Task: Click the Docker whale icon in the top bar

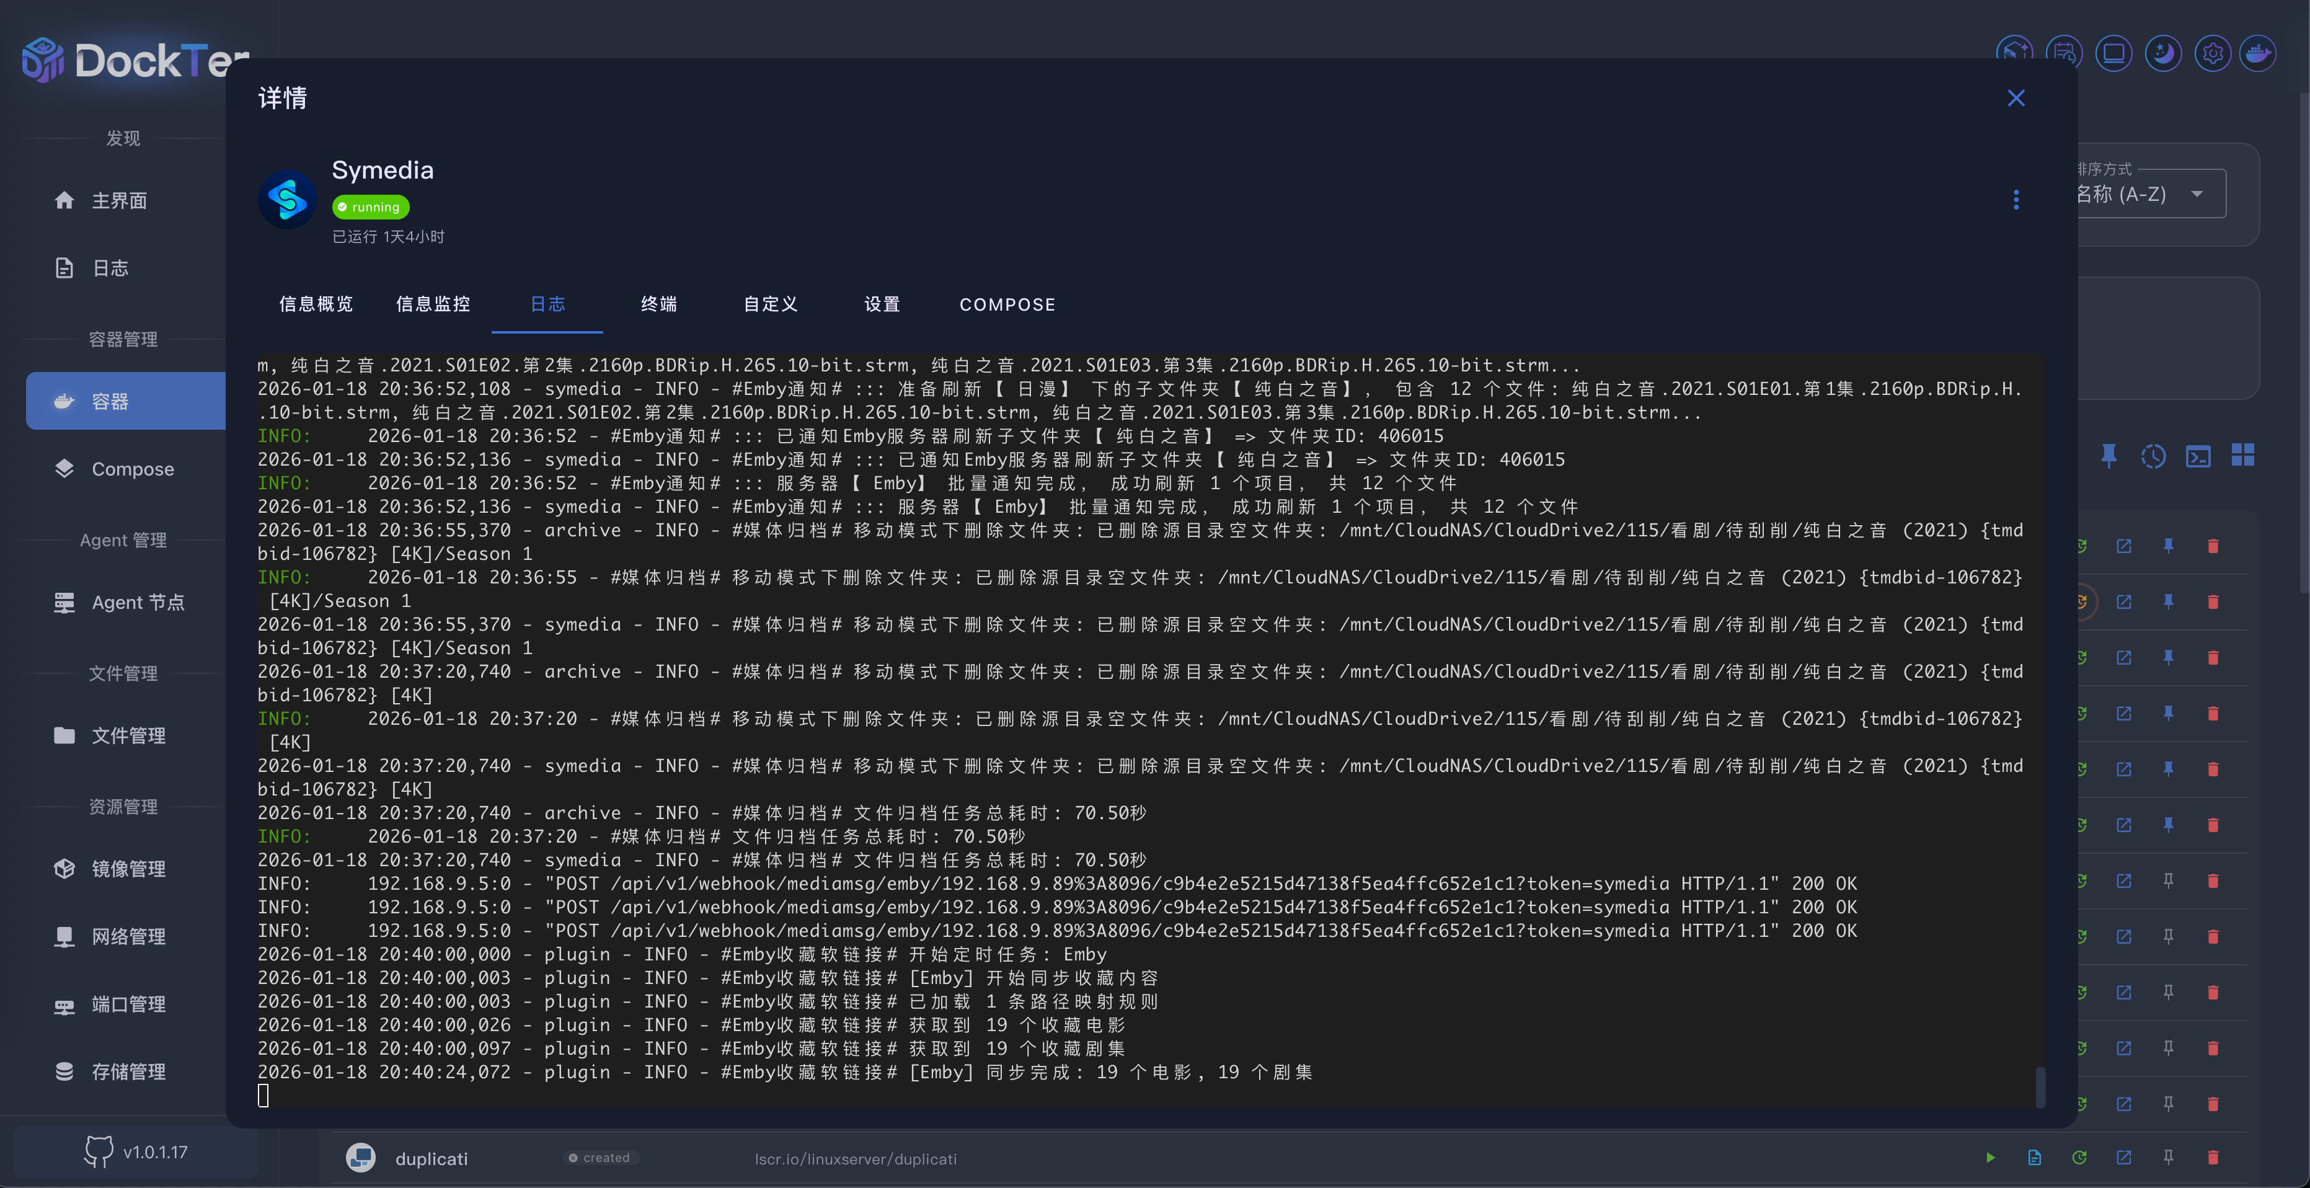Action: point(2257,54)
